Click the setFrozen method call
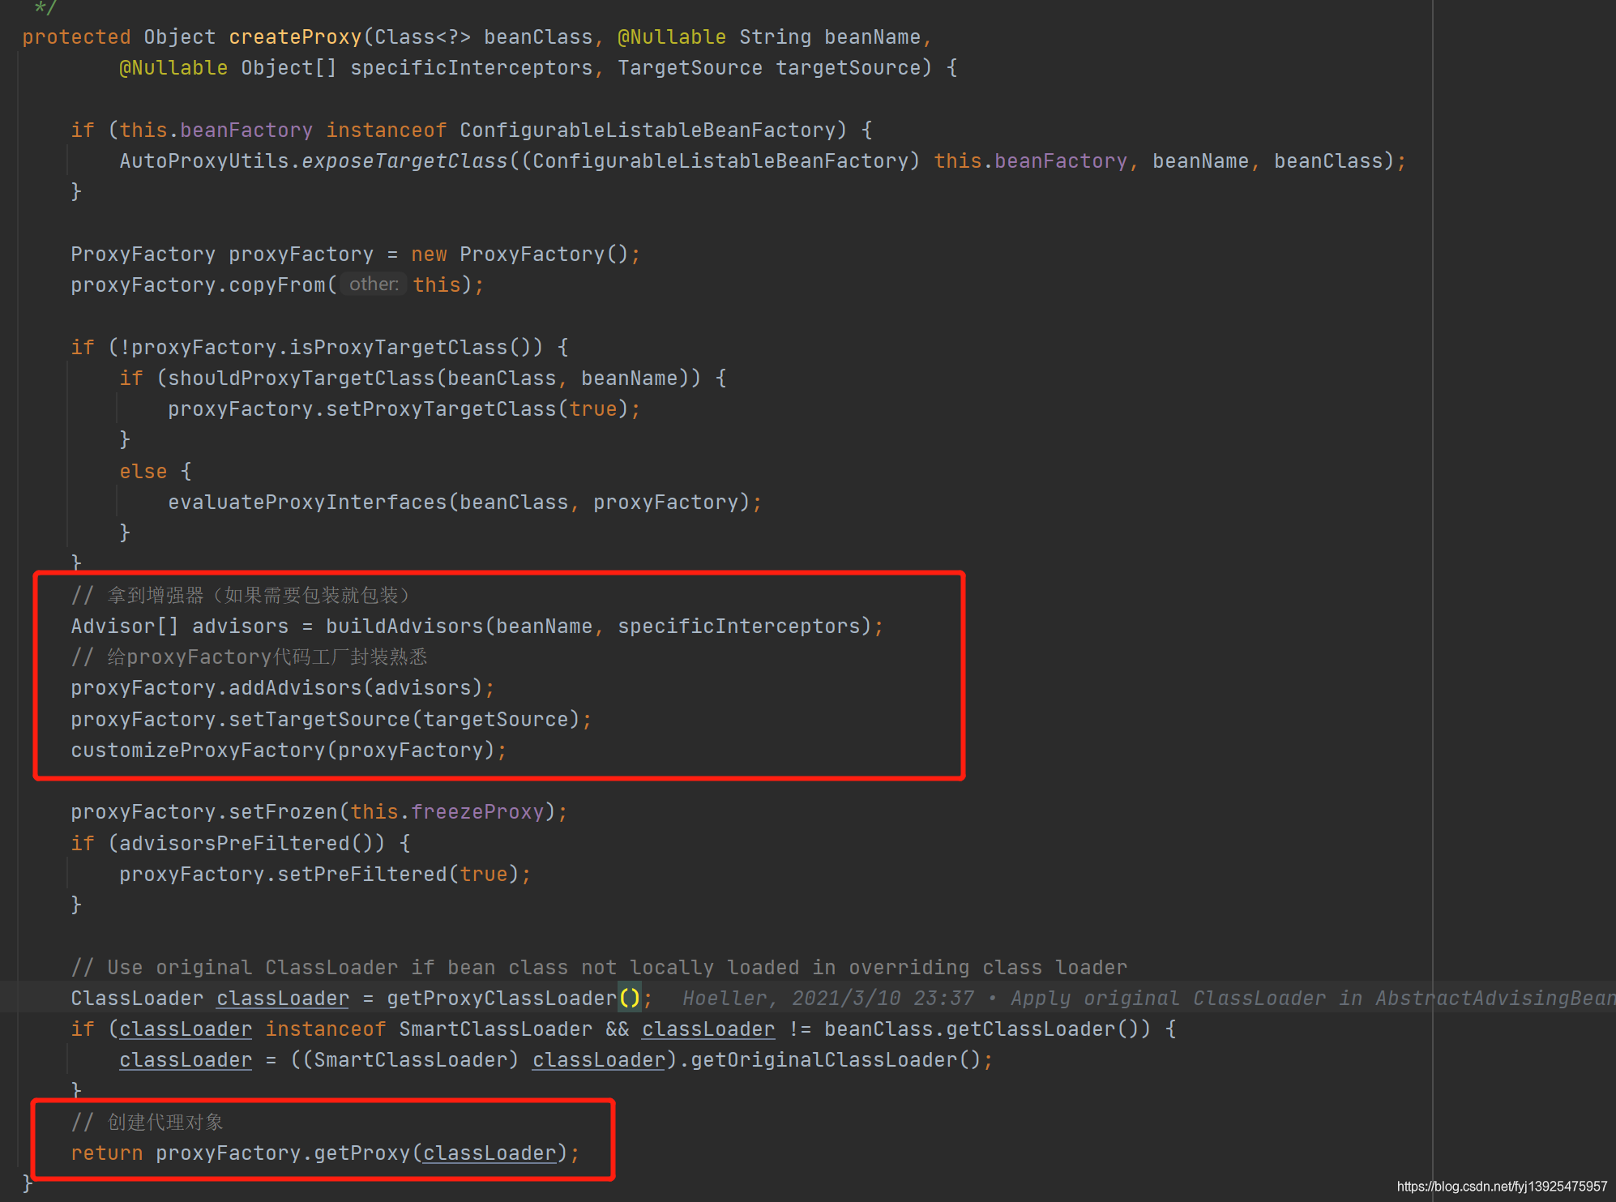1616x1202 pixels. tap(283, 812)
